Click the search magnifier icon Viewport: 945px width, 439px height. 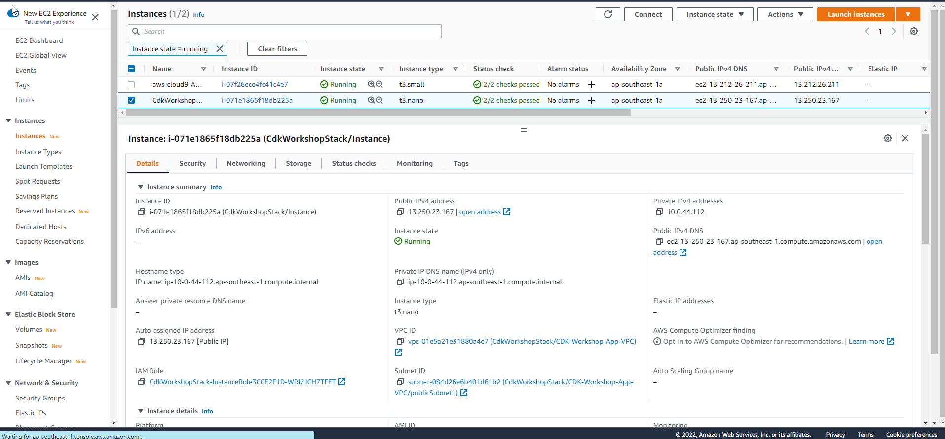pyautogui.click(x=136, y=31)
